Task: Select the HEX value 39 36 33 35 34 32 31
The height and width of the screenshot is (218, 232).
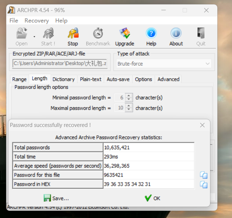Action: (127, 184)
